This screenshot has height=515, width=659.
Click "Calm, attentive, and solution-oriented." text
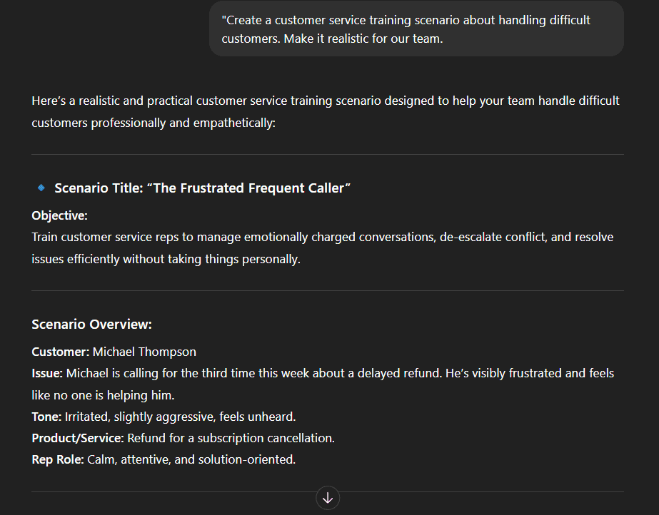(x=191, y=459)
